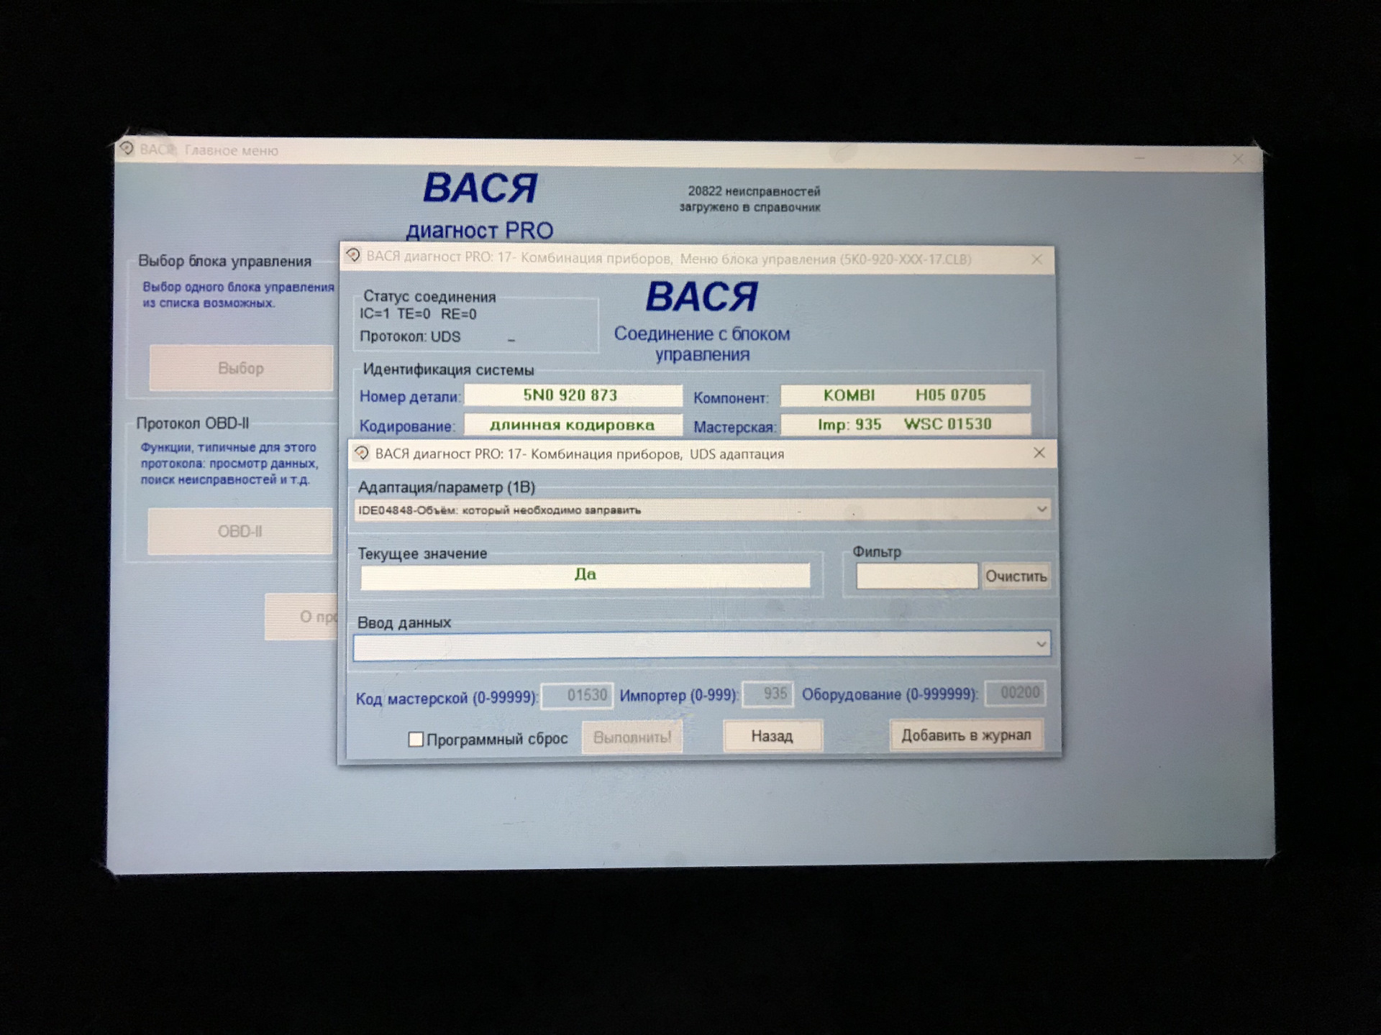Enable the 'Программный сброс' checkbox
The width and height of the screenshot is (1381, 1035).
click(x=416, y=739)
